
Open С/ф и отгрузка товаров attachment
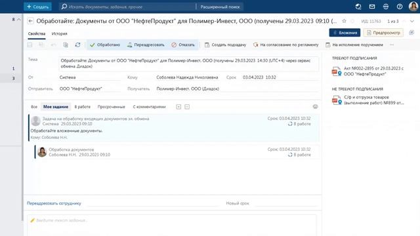click(374, 100)
